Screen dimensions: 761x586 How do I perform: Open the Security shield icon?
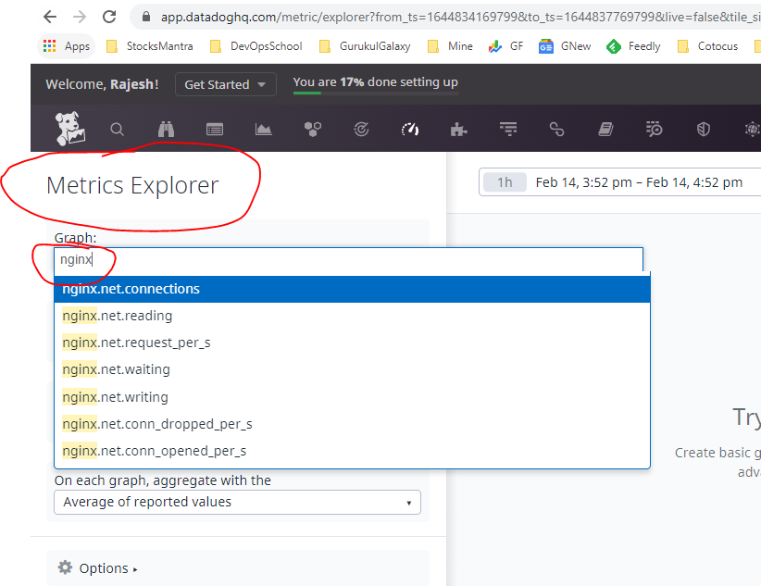tap(704, 130)
